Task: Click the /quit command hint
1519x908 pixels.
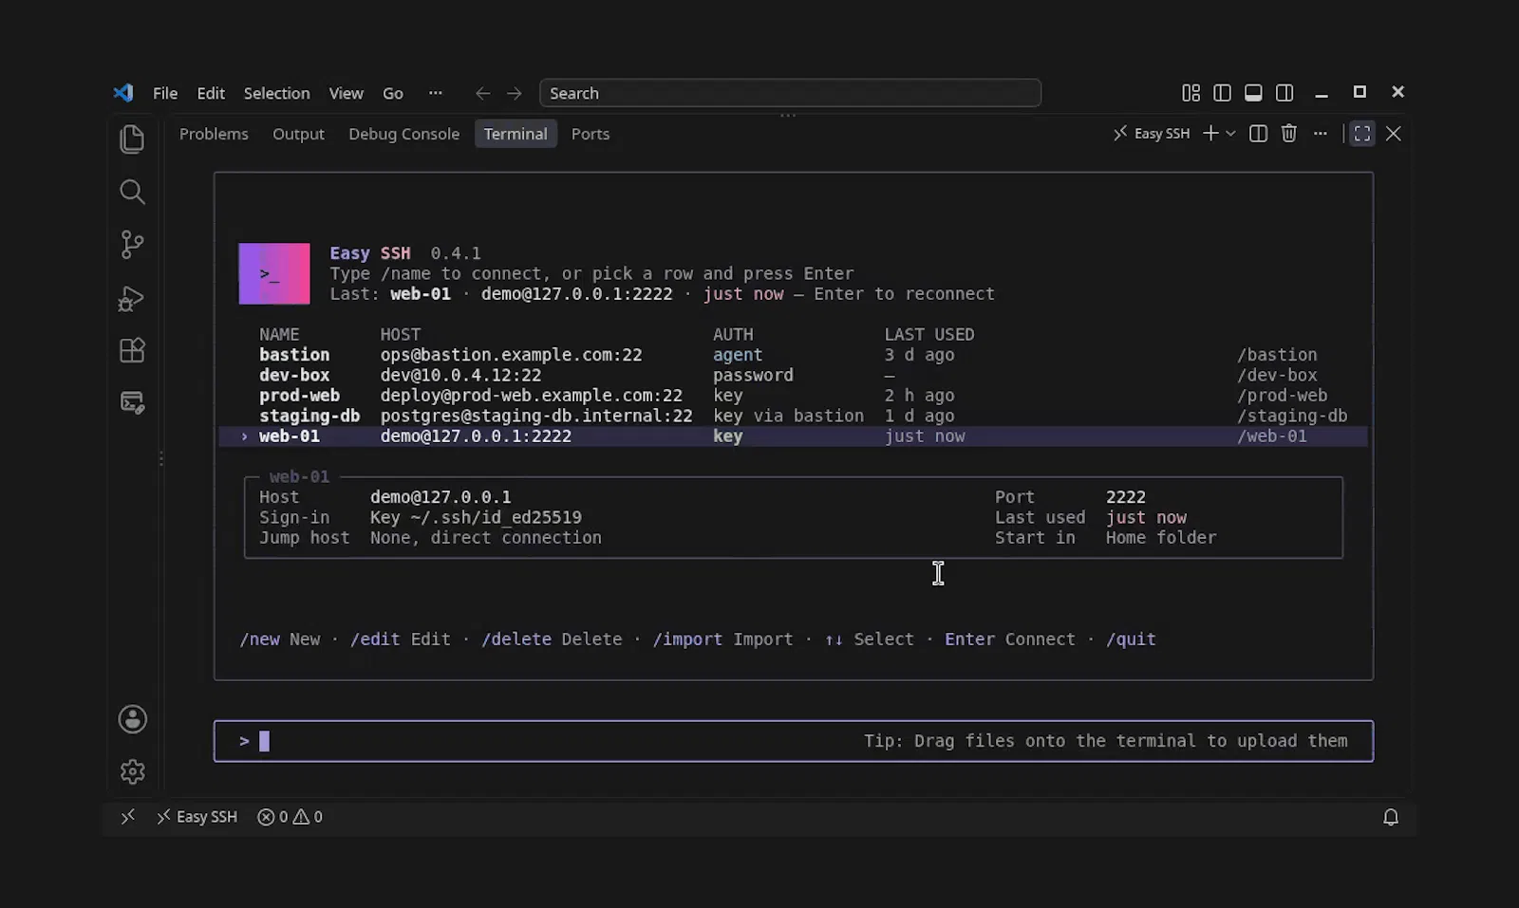Action: [1131, 639]
